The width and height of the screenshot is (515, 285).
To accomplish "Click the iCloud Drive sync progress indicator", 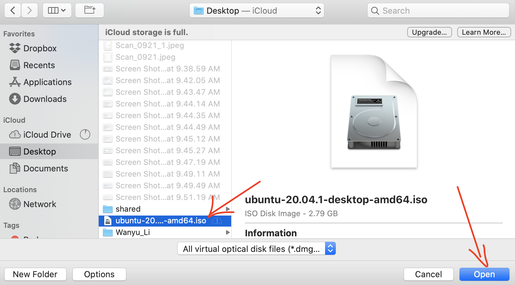I will click(85, 134).
